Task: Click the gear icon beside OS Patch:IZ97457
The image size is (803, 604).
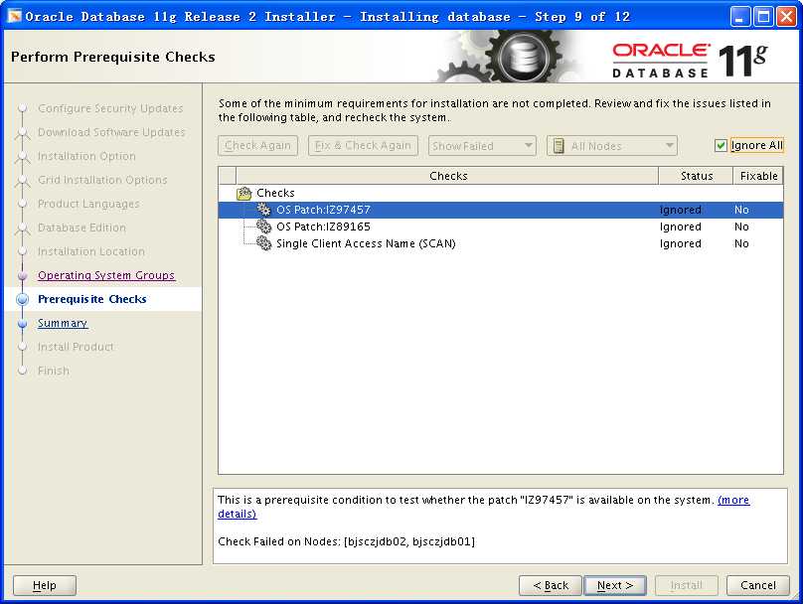Action: coord(263,210)
